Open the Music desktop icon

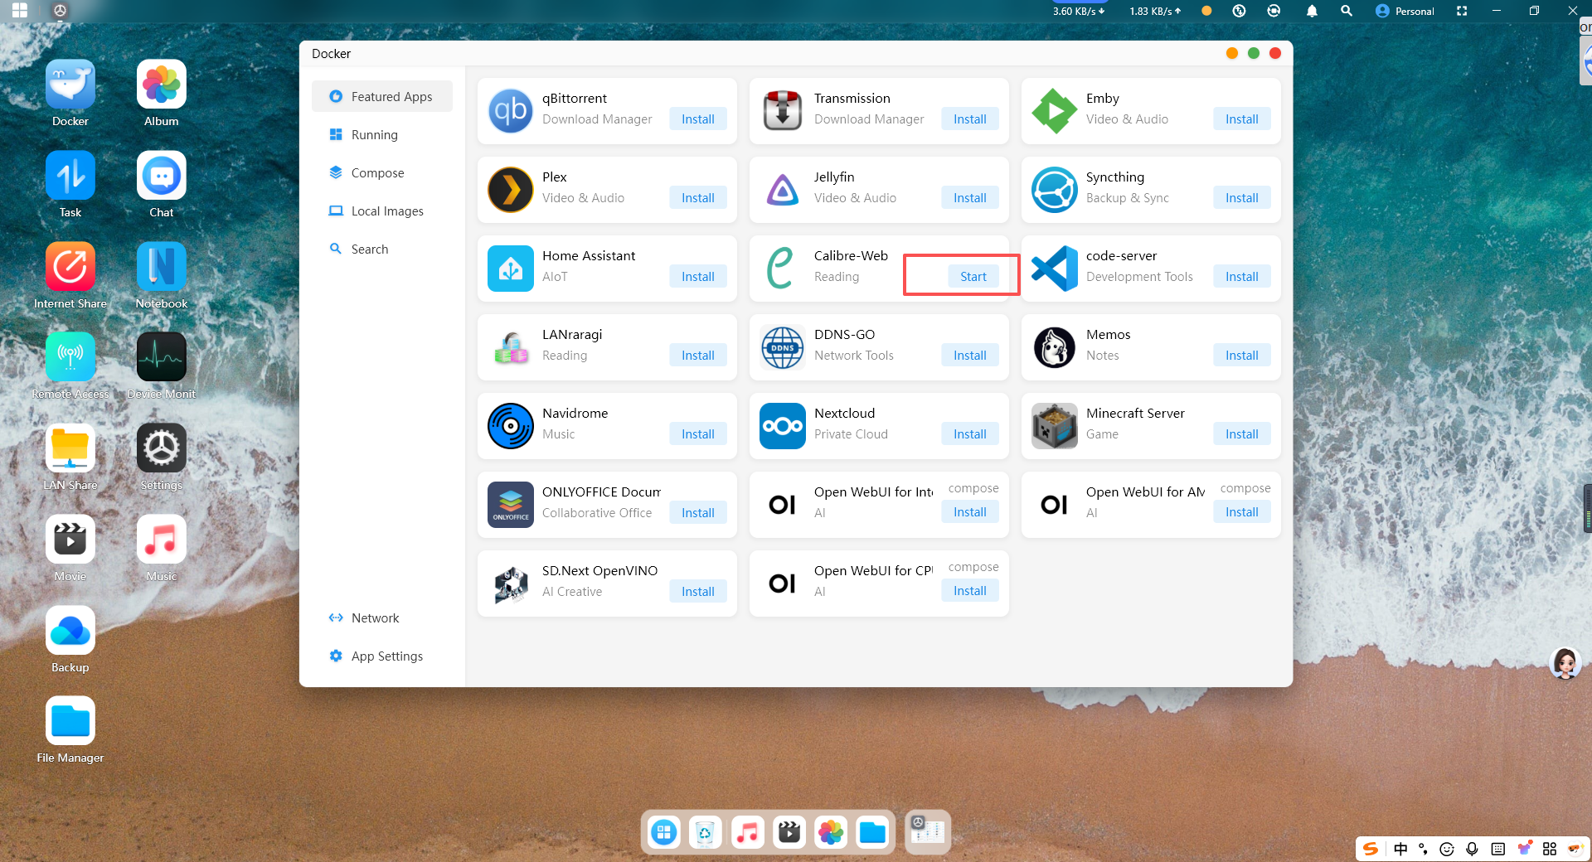[162, 540]
